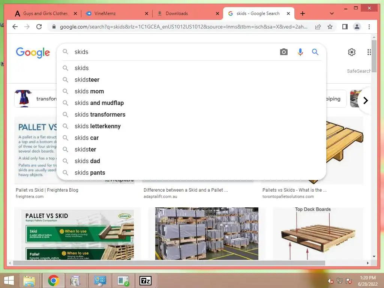The image size is (384, 288).
Task: Open the Freightera Pallet VS text image
Action: pyautogui.click(x=36, y=150)
